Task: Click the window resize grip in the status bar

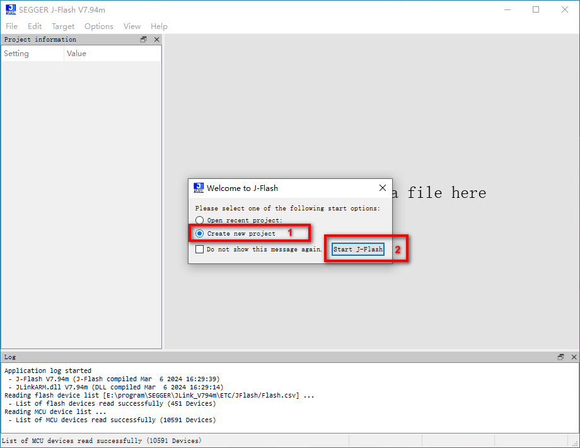Action: click(x=575, y=443)
